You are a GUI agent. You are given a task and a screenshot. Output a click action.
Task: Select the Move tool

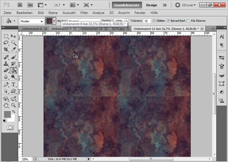[x=13, y=36]
